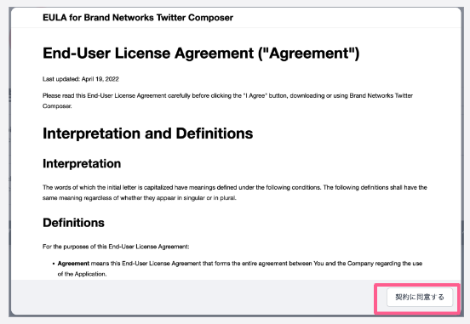The width and height of the screenshot is (470, 324).
Task: Click the 'Interpretation and Definitions' heading
Action: click(148, 134)
